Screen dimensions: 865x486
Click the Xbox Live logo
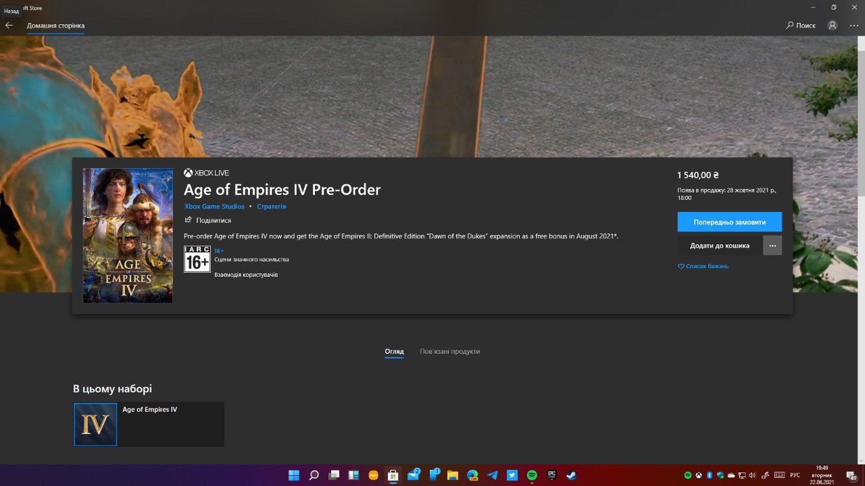[206, 173]
